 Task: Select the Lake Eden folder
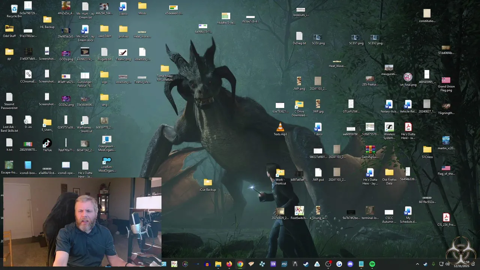pos(104,31)
